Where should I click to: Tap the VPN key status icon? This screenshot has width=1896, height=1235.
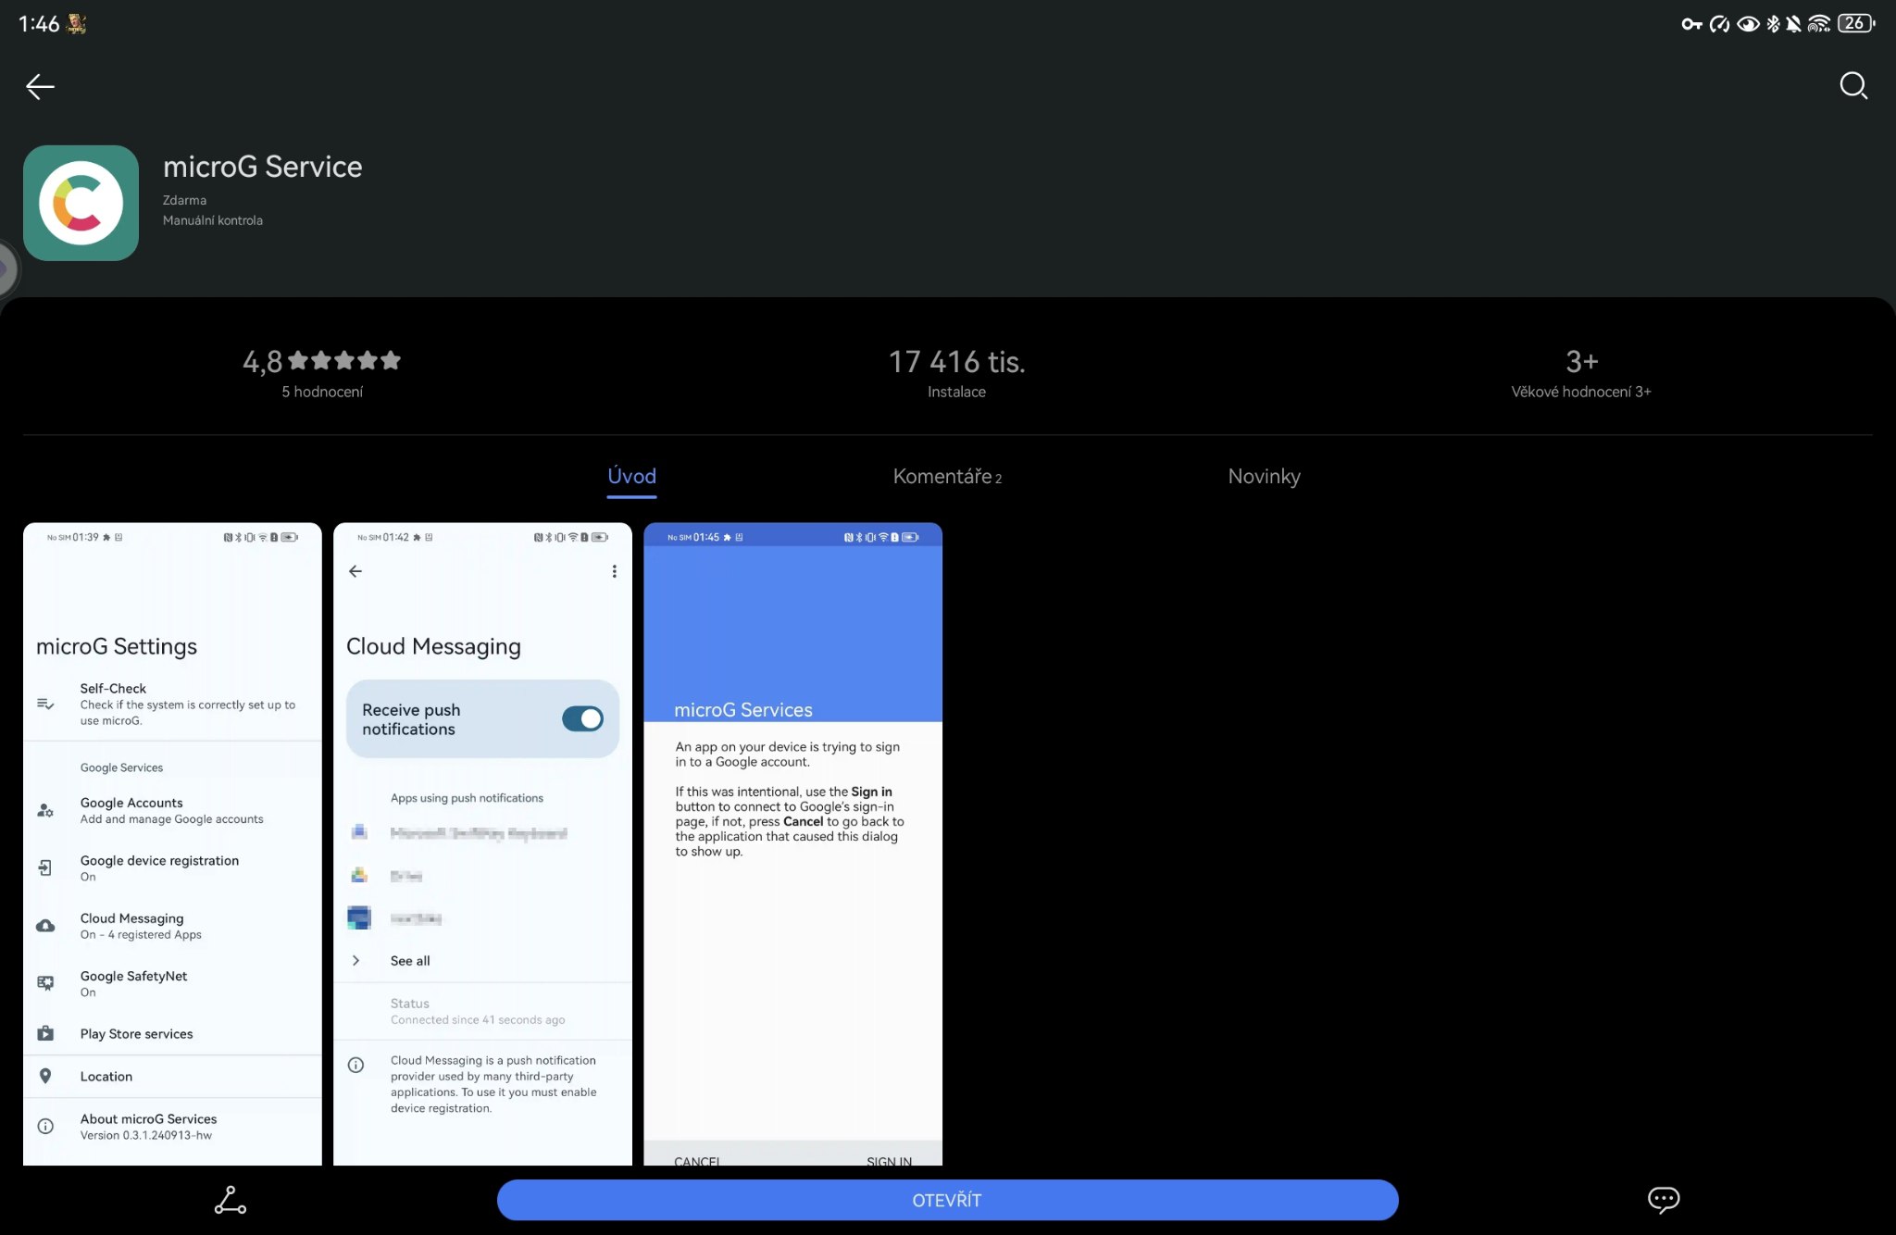coord(1691,24)
